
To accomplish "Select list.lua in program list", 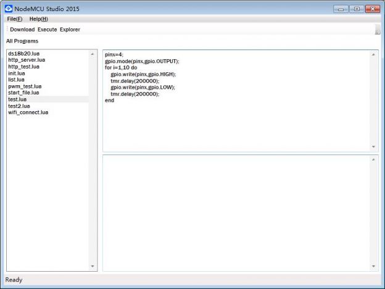I will 16,80.
